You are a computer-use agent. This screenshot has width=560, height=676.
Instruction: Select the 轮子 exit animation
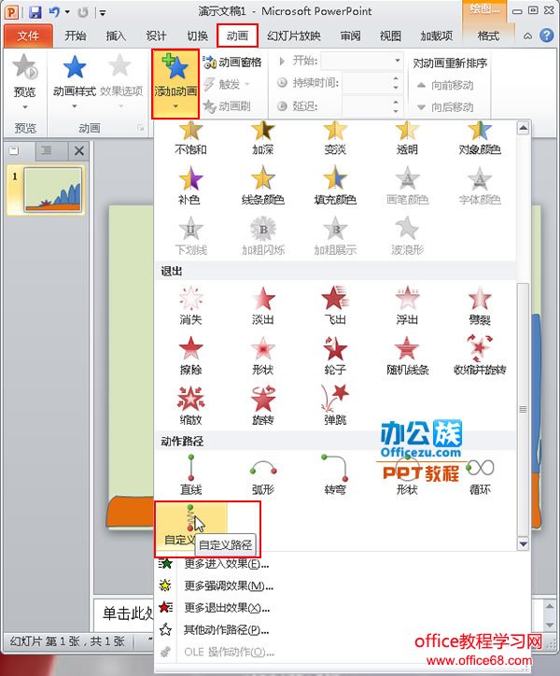(335, 355)
